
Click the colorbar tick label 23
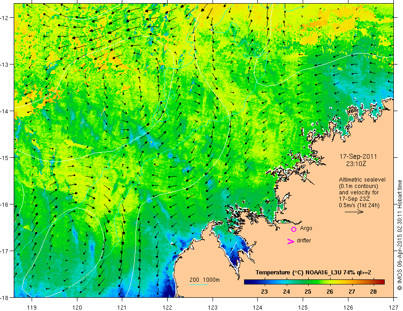[265, 291]
